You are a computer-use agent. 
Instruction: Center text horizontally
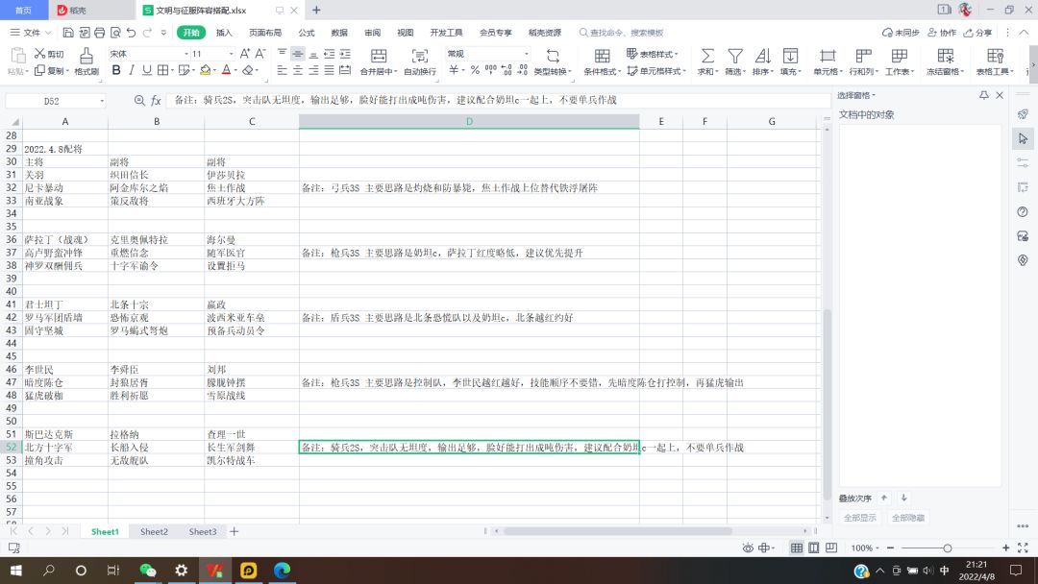tap(298, 70)
